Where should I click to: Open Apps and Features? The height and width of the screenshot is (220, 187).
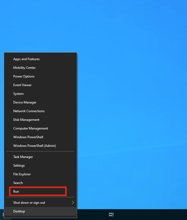point(40,59)
